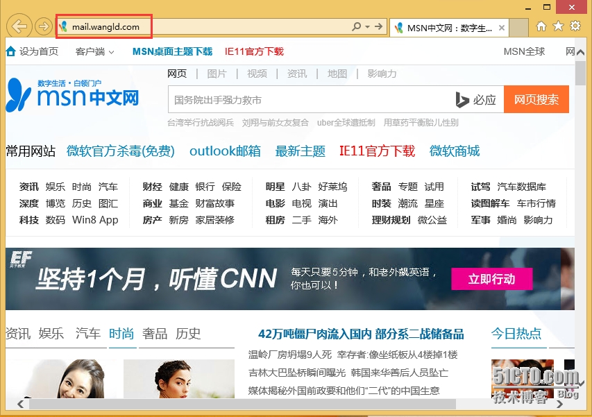
Task: Open the MSN桌面主题下载 link
Action: pyautogui.click(x=173, y=52)
